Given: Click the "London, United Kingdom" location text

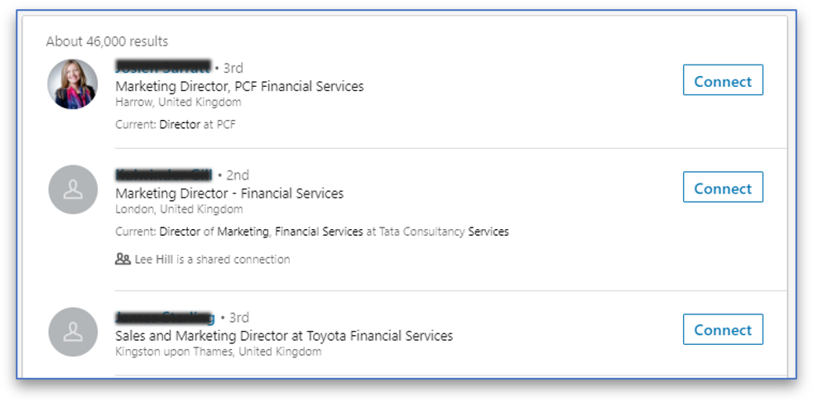Looking at the screenshot, I should [179, 209].
